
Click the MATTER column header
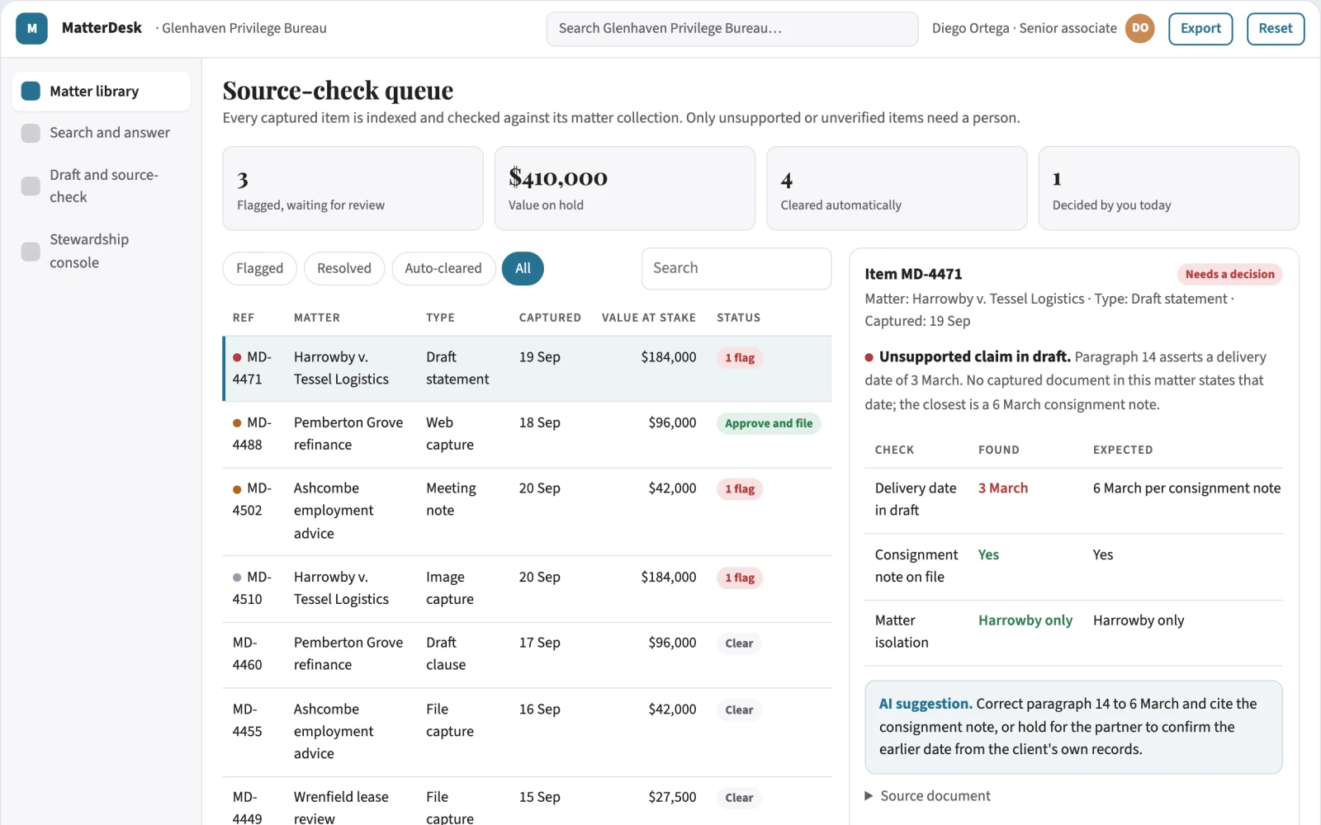coord(317,318)
